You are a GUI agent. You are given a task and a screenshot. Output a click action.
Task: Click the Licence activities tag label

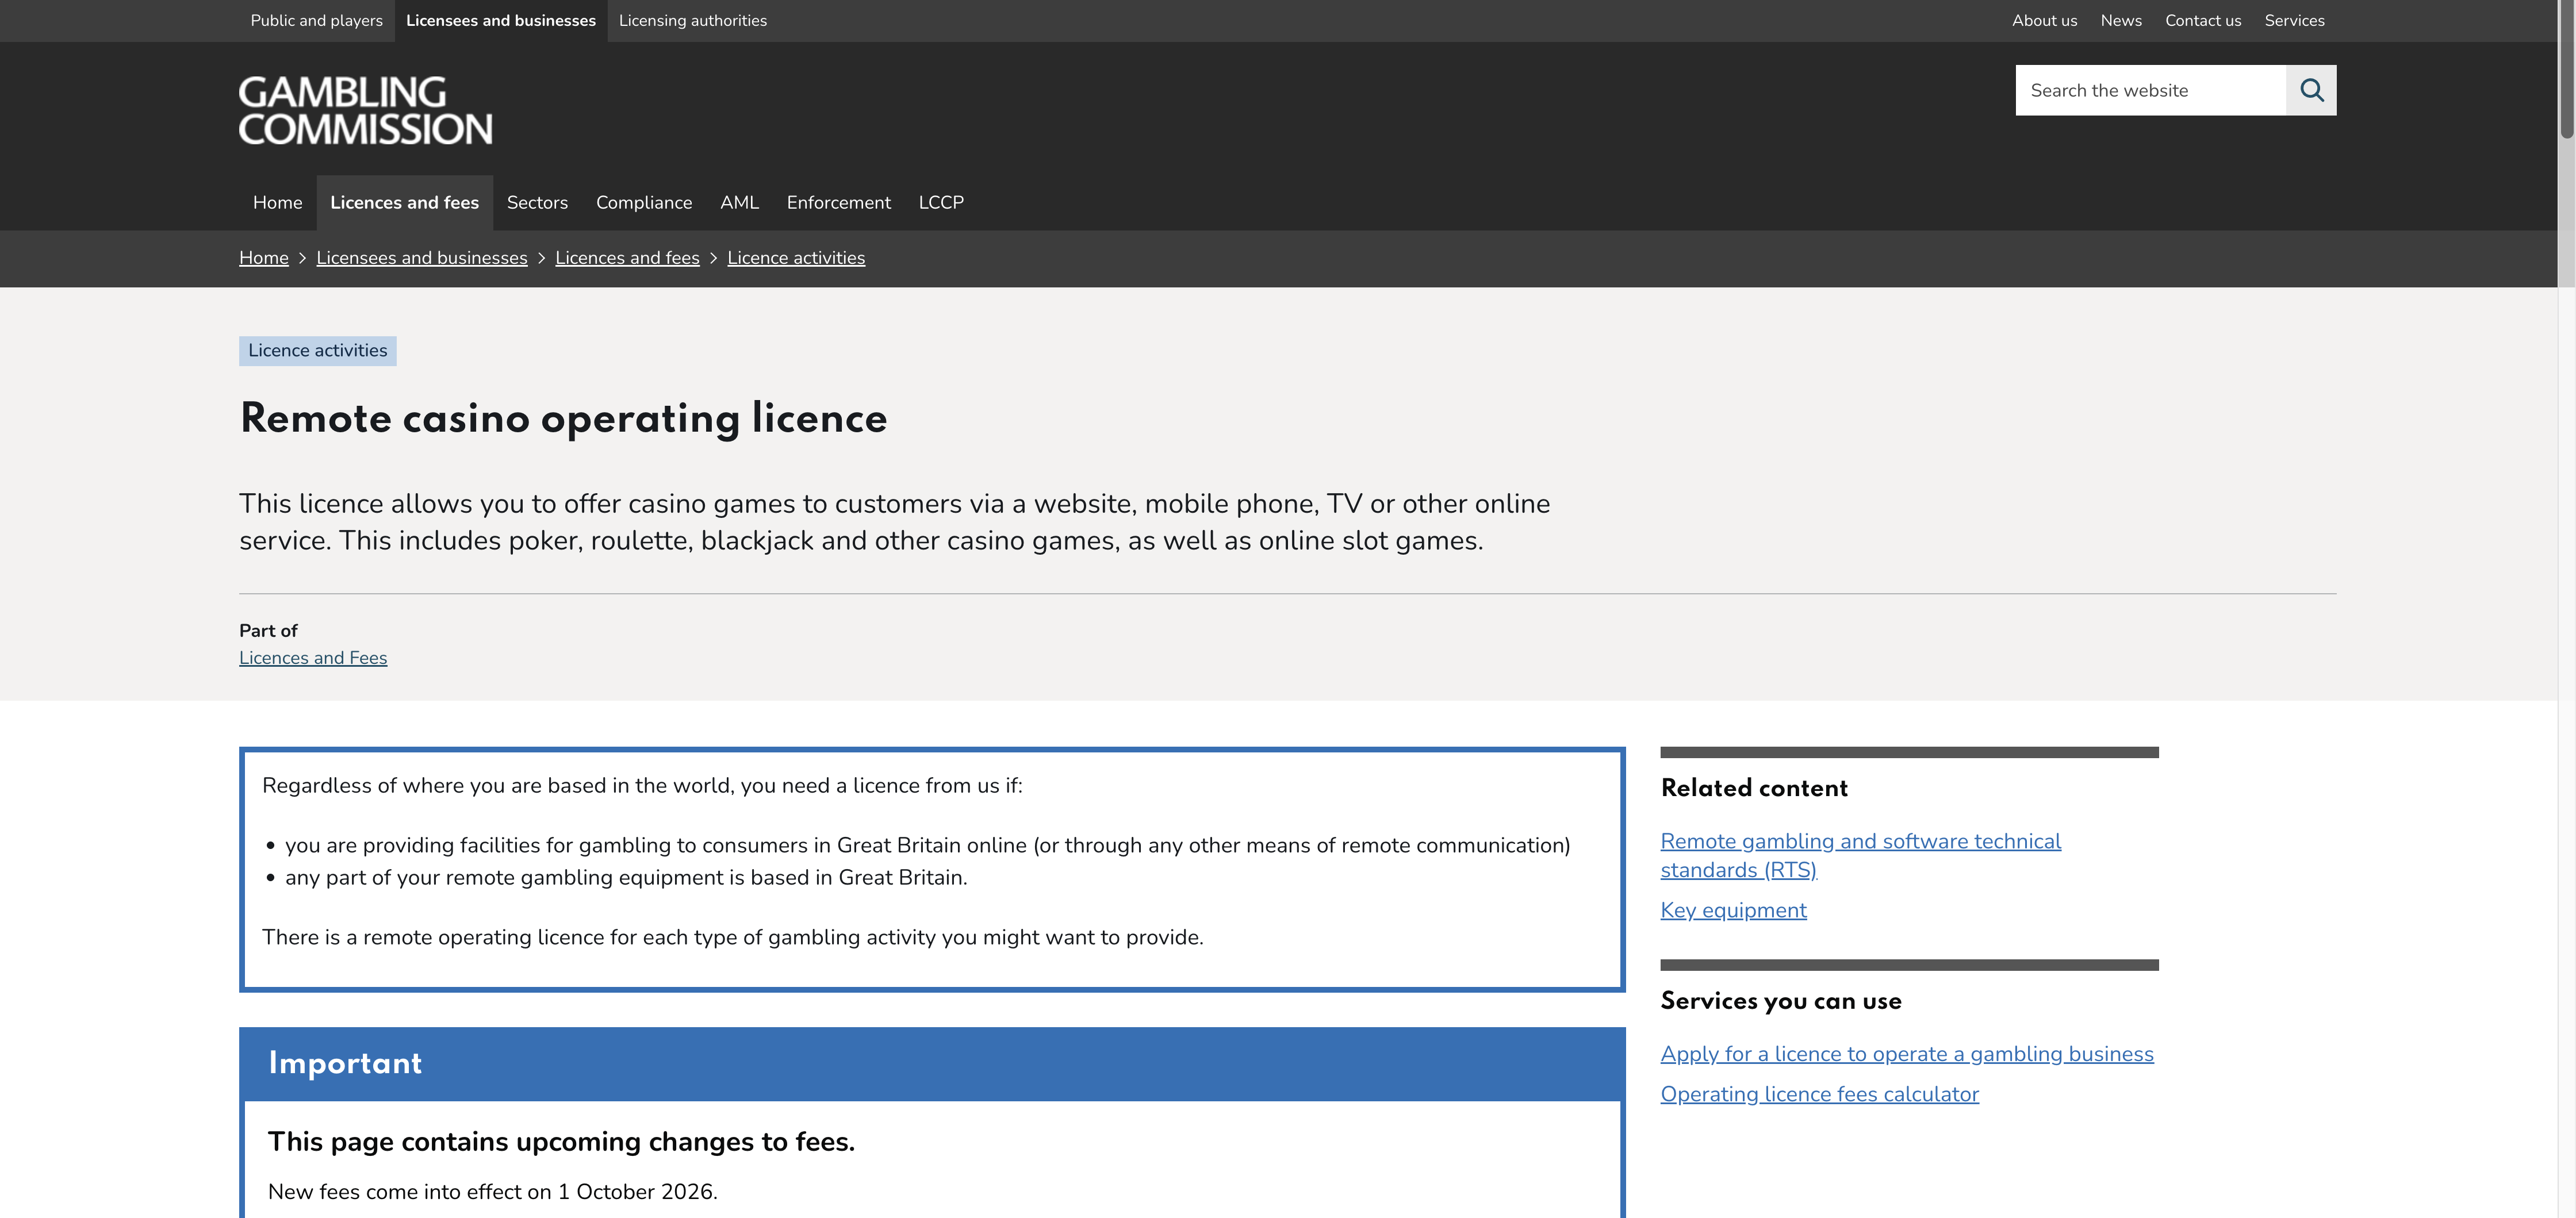point(317,351)
